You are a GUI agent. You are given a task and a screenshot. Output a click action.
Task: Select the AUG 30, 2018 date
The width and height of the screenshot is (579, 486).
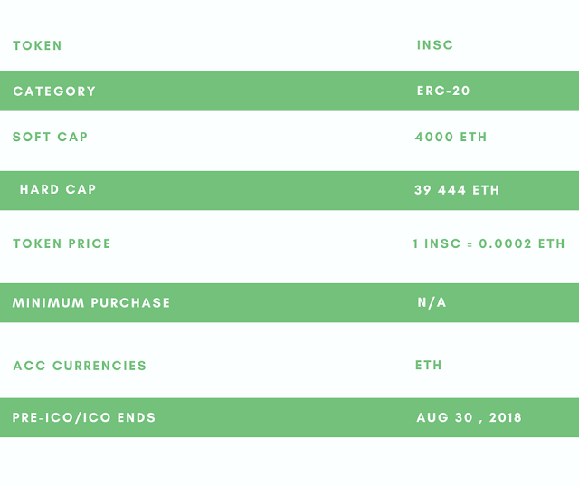(x=469, y=418)
